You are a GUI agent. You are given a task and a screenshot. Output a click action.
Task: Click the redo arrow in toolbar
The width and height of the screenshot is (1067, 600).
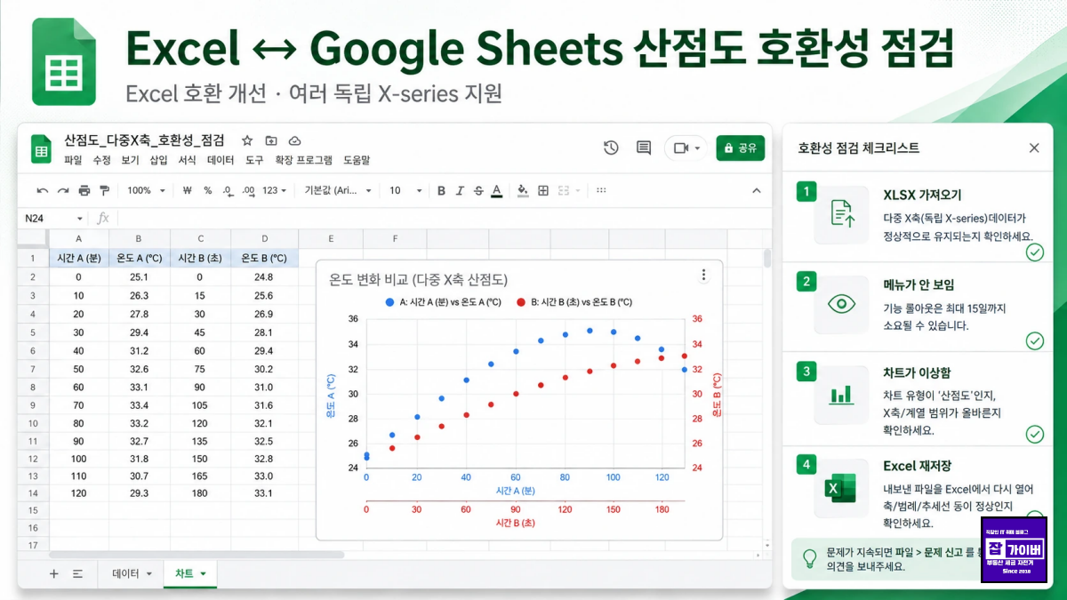pos(63,190)
